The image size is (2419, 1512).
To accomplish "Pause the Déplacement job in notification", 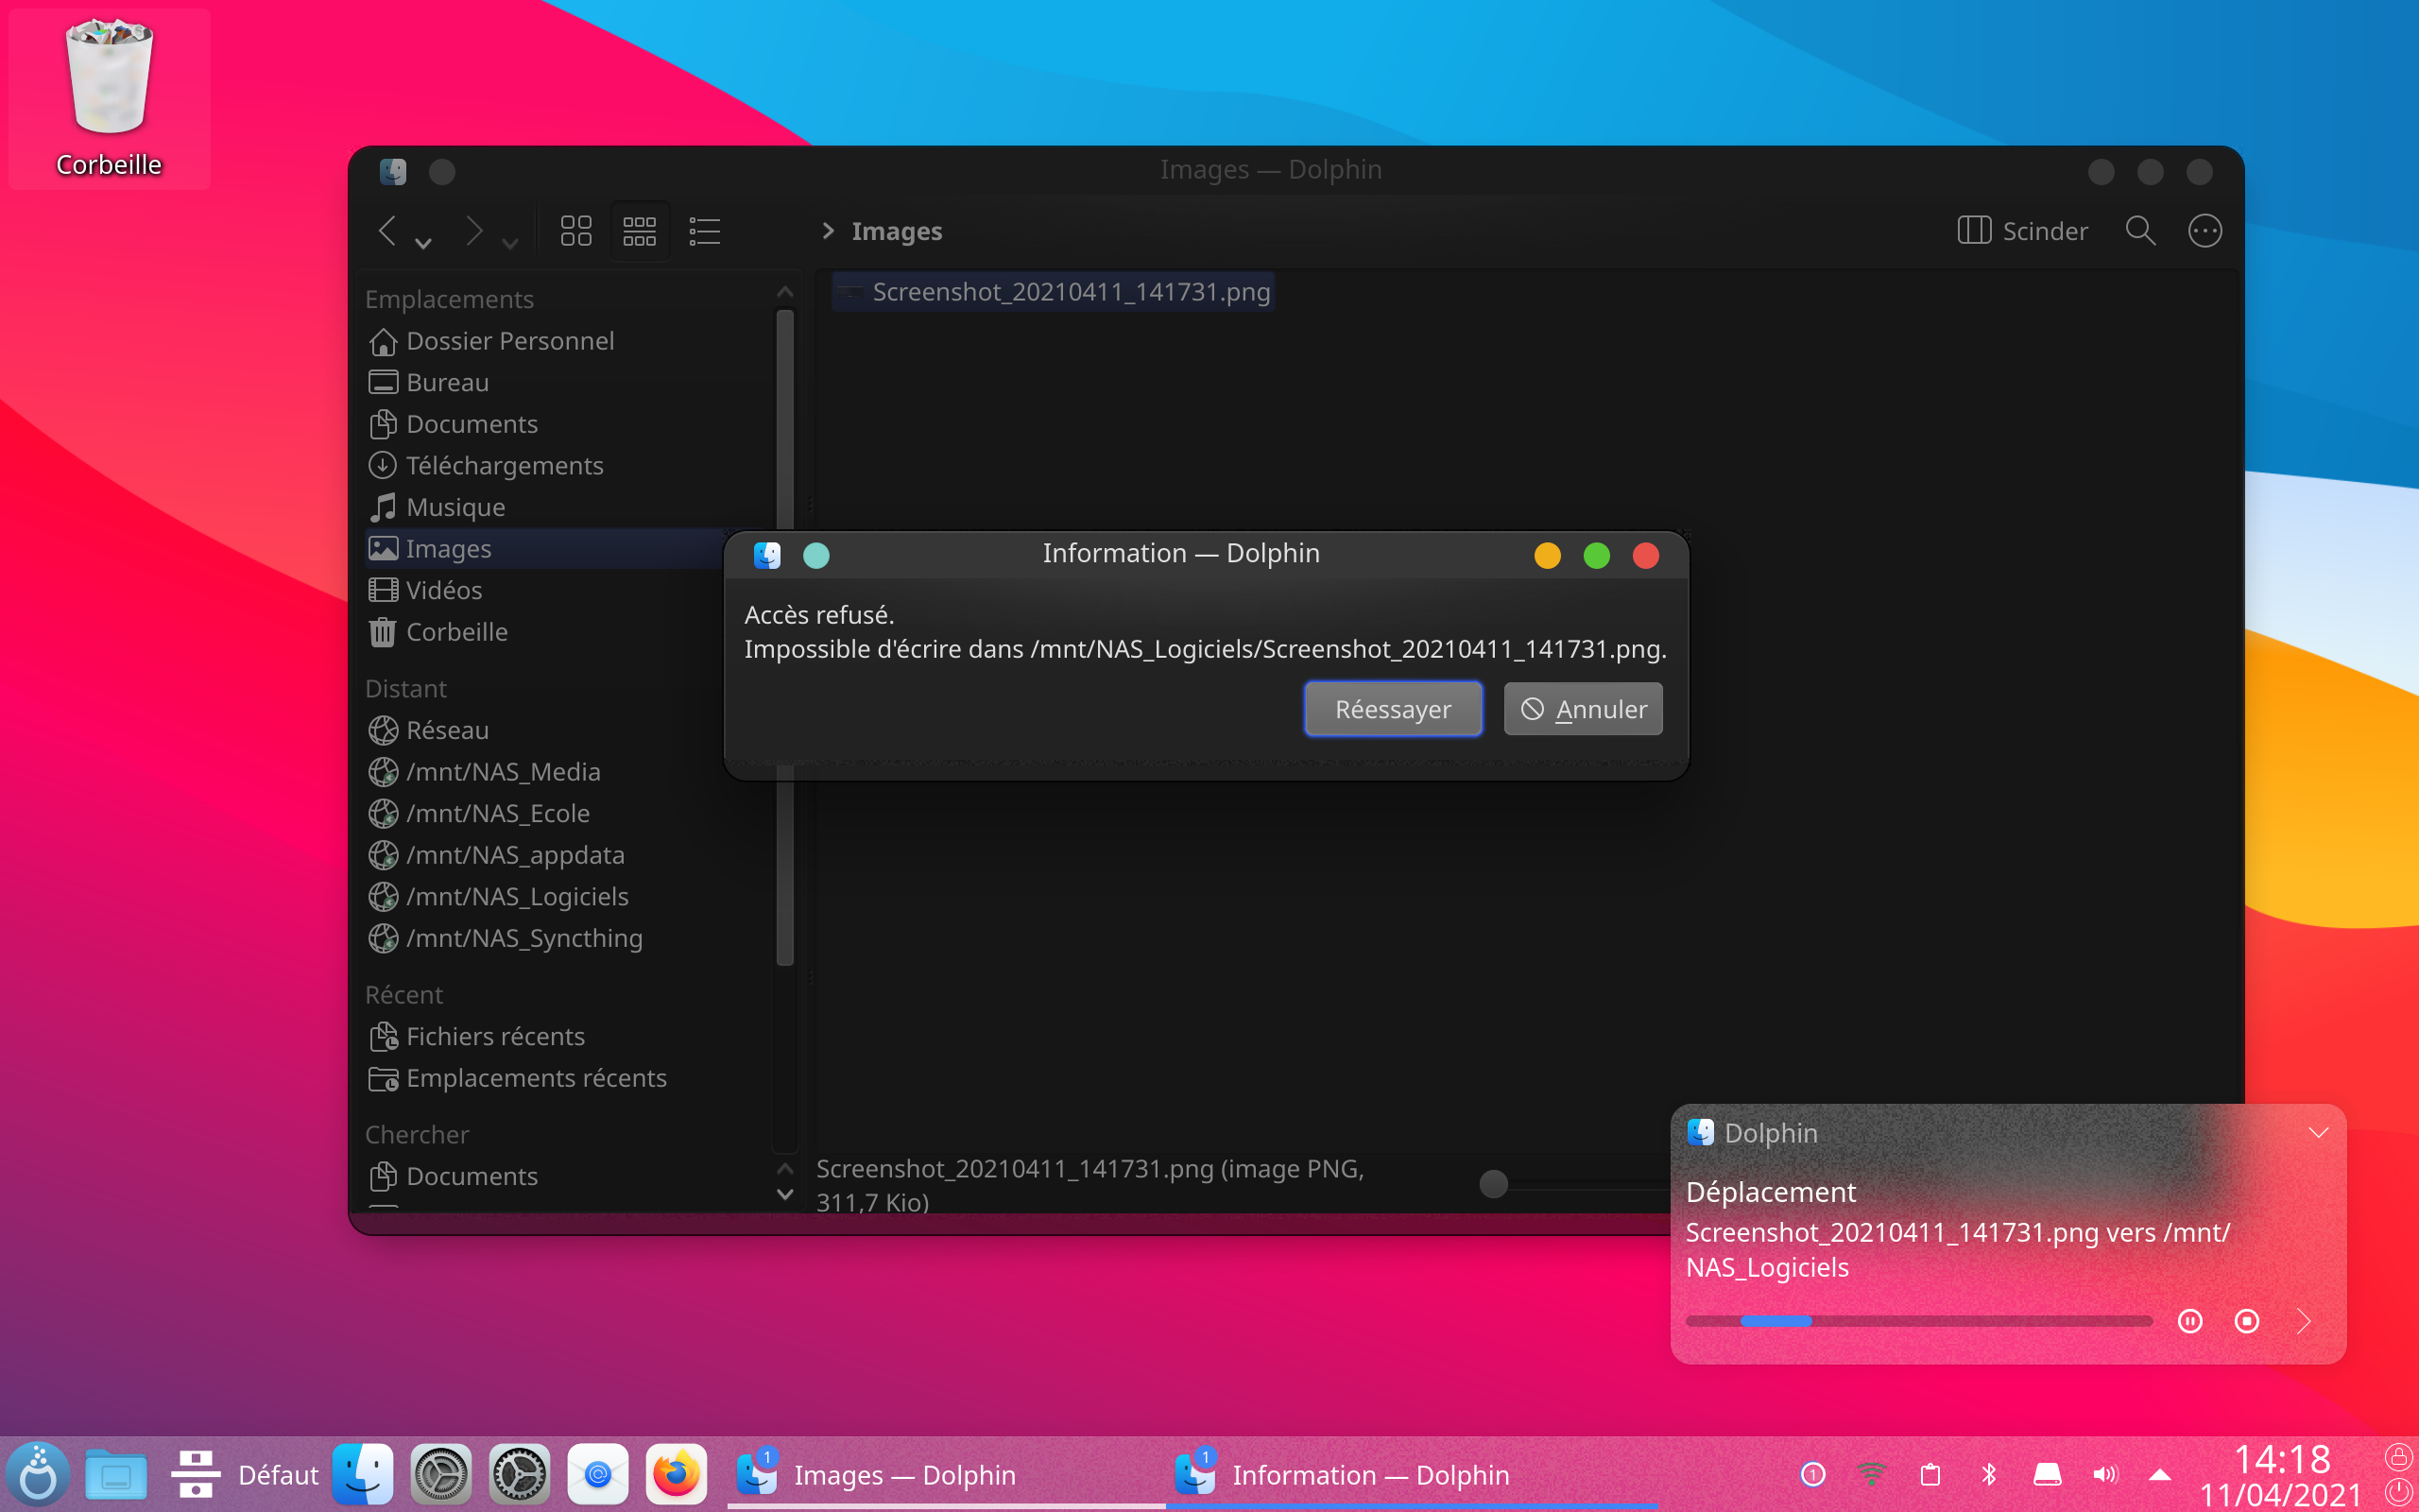I will (2190, 1322).
